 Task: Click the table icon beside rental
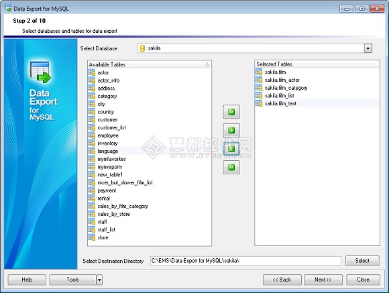pos(92,198)
